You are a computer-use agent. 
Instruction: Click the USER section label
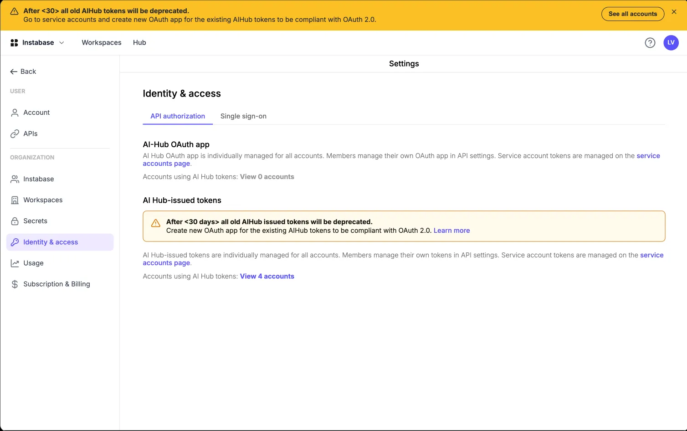18,91
